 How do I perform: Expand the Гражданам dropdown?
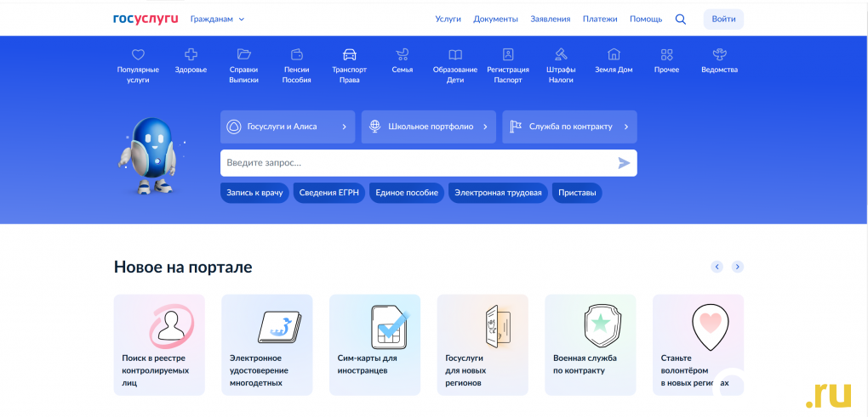coord(217,19)
